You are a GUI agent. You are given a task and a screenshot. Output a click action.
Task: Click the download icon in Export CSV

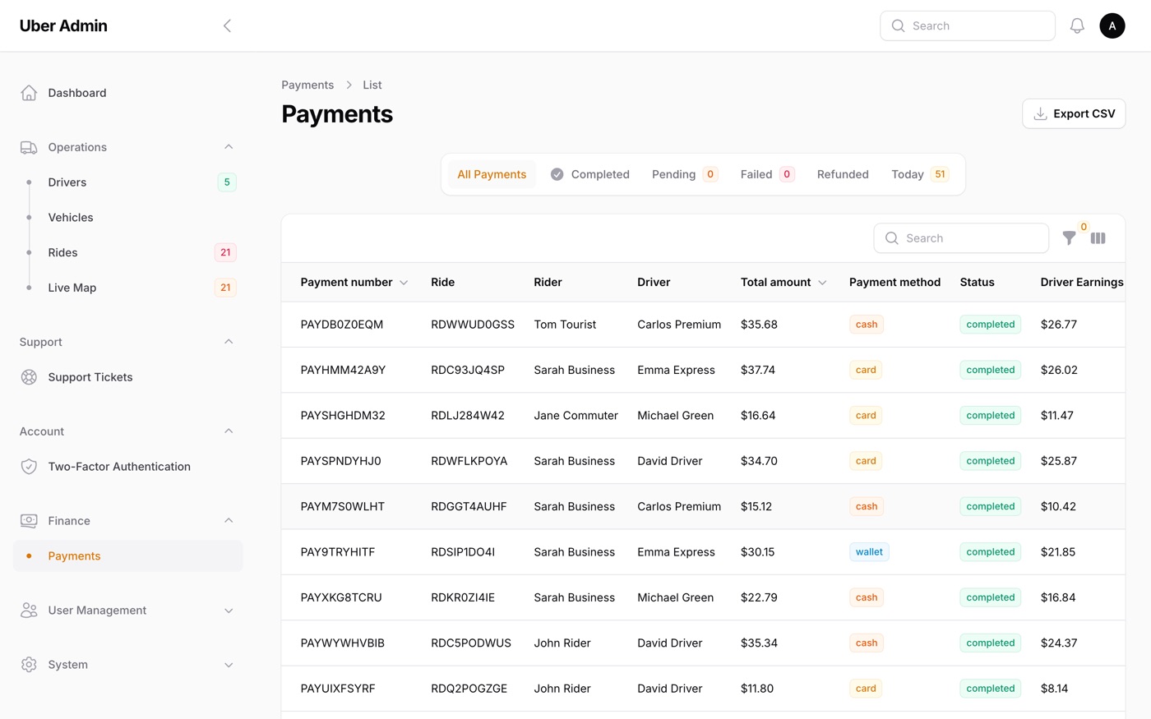click(x=1040, y=113)
